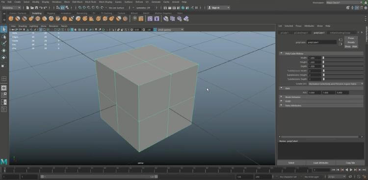Click the Redo arrow icon
Screen dimensions: 368x180
click(x=45, y=8)
